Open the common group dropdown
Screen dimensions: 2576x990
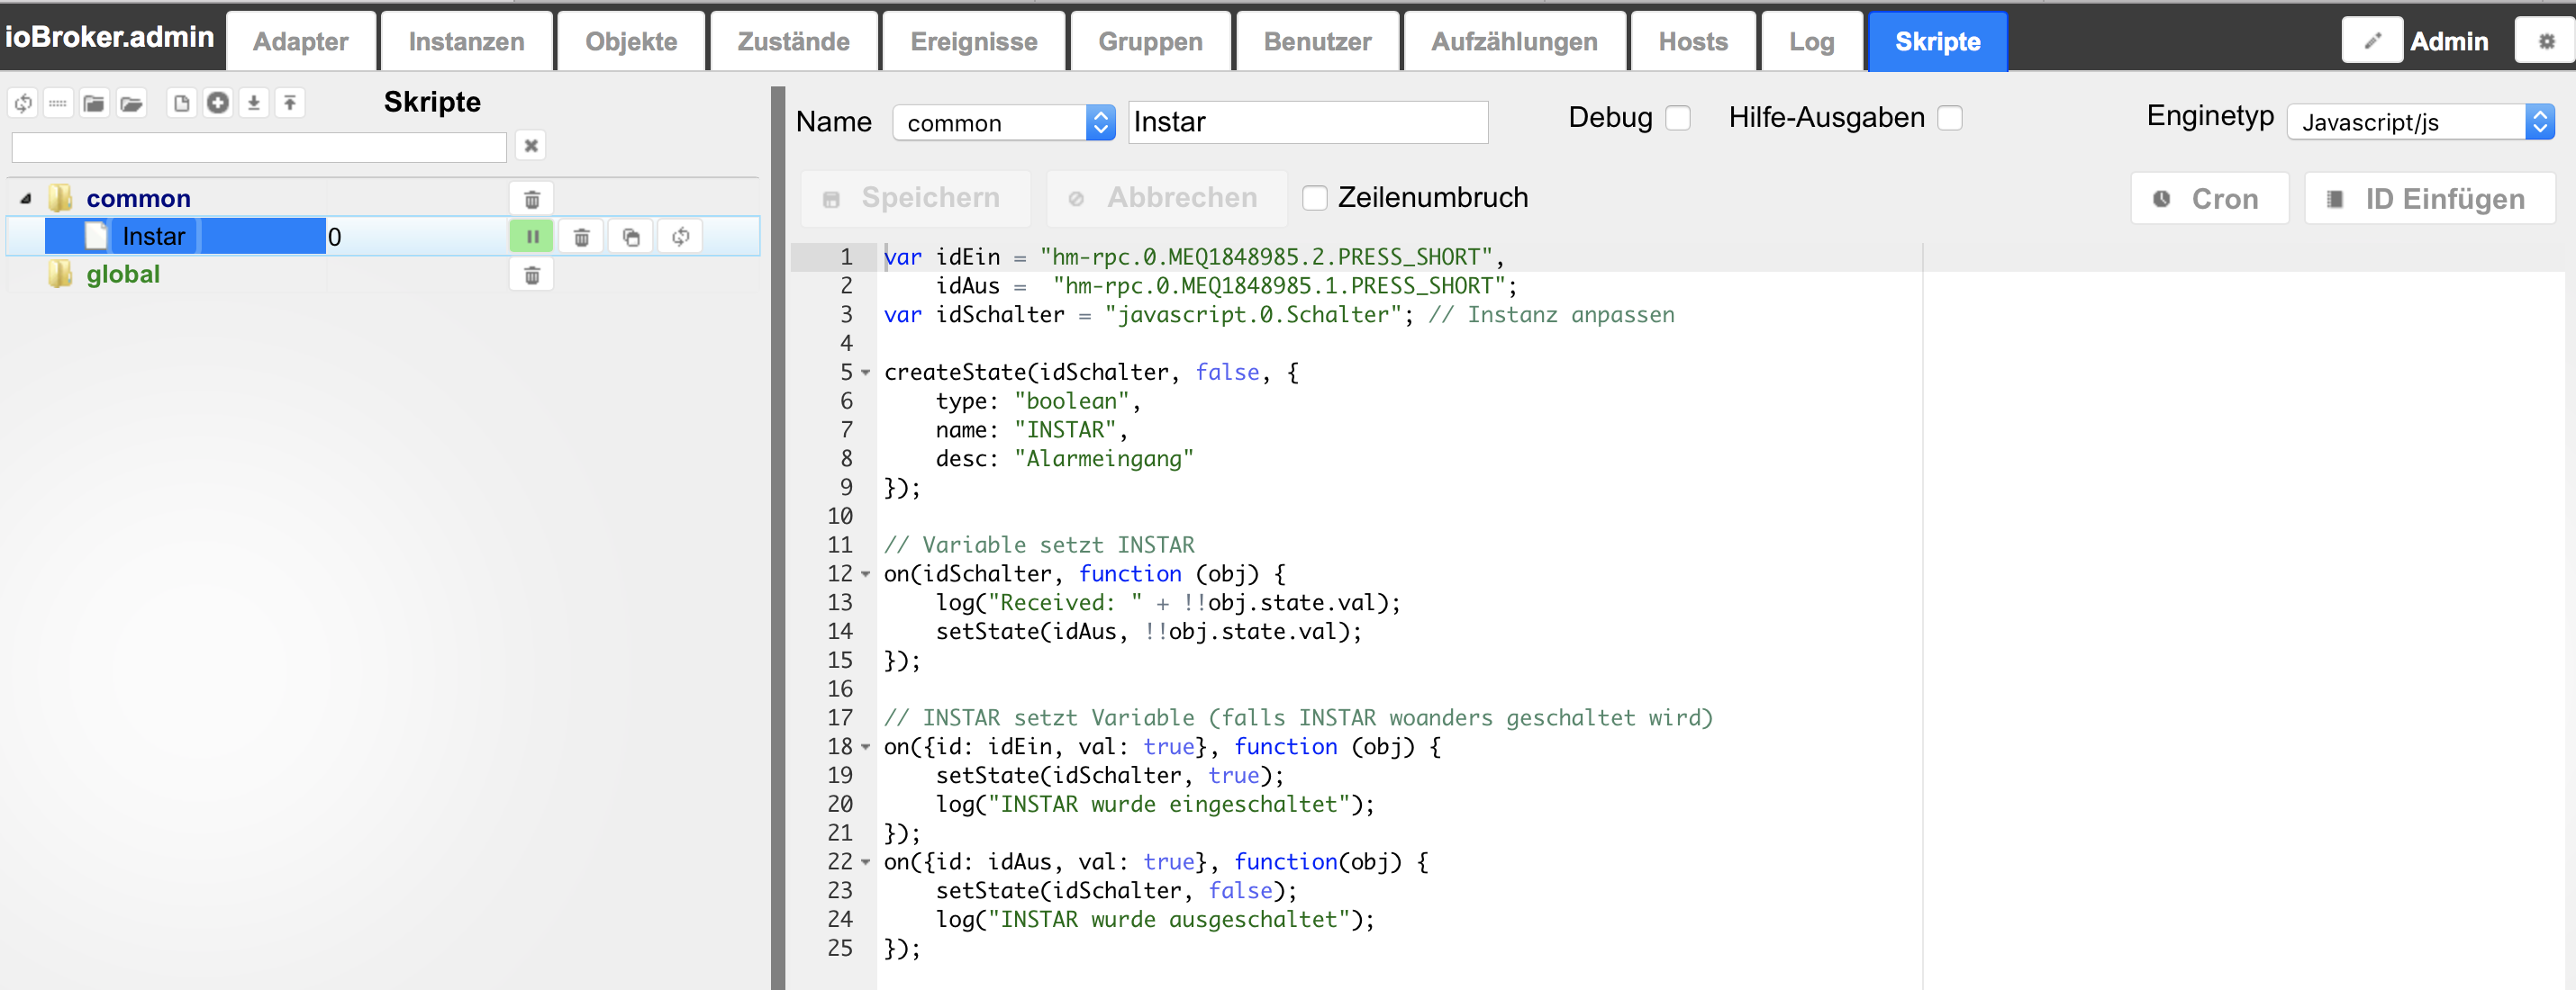(1003, 123)
